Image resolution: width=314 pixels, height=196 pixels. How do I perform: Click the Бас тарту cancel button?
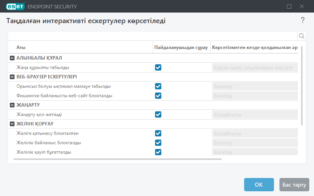click(294, 185)
